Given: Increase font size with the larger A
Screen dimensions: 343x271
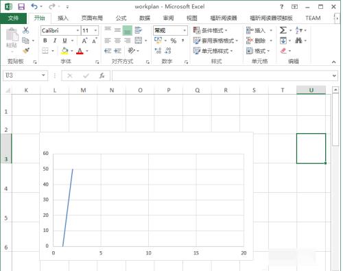Looking at the screenshot, I should click(84, 40).
